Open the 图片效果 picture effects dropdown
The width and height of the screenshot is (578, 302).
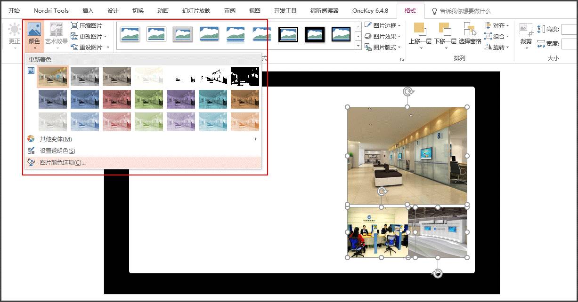tap(382, 36)
